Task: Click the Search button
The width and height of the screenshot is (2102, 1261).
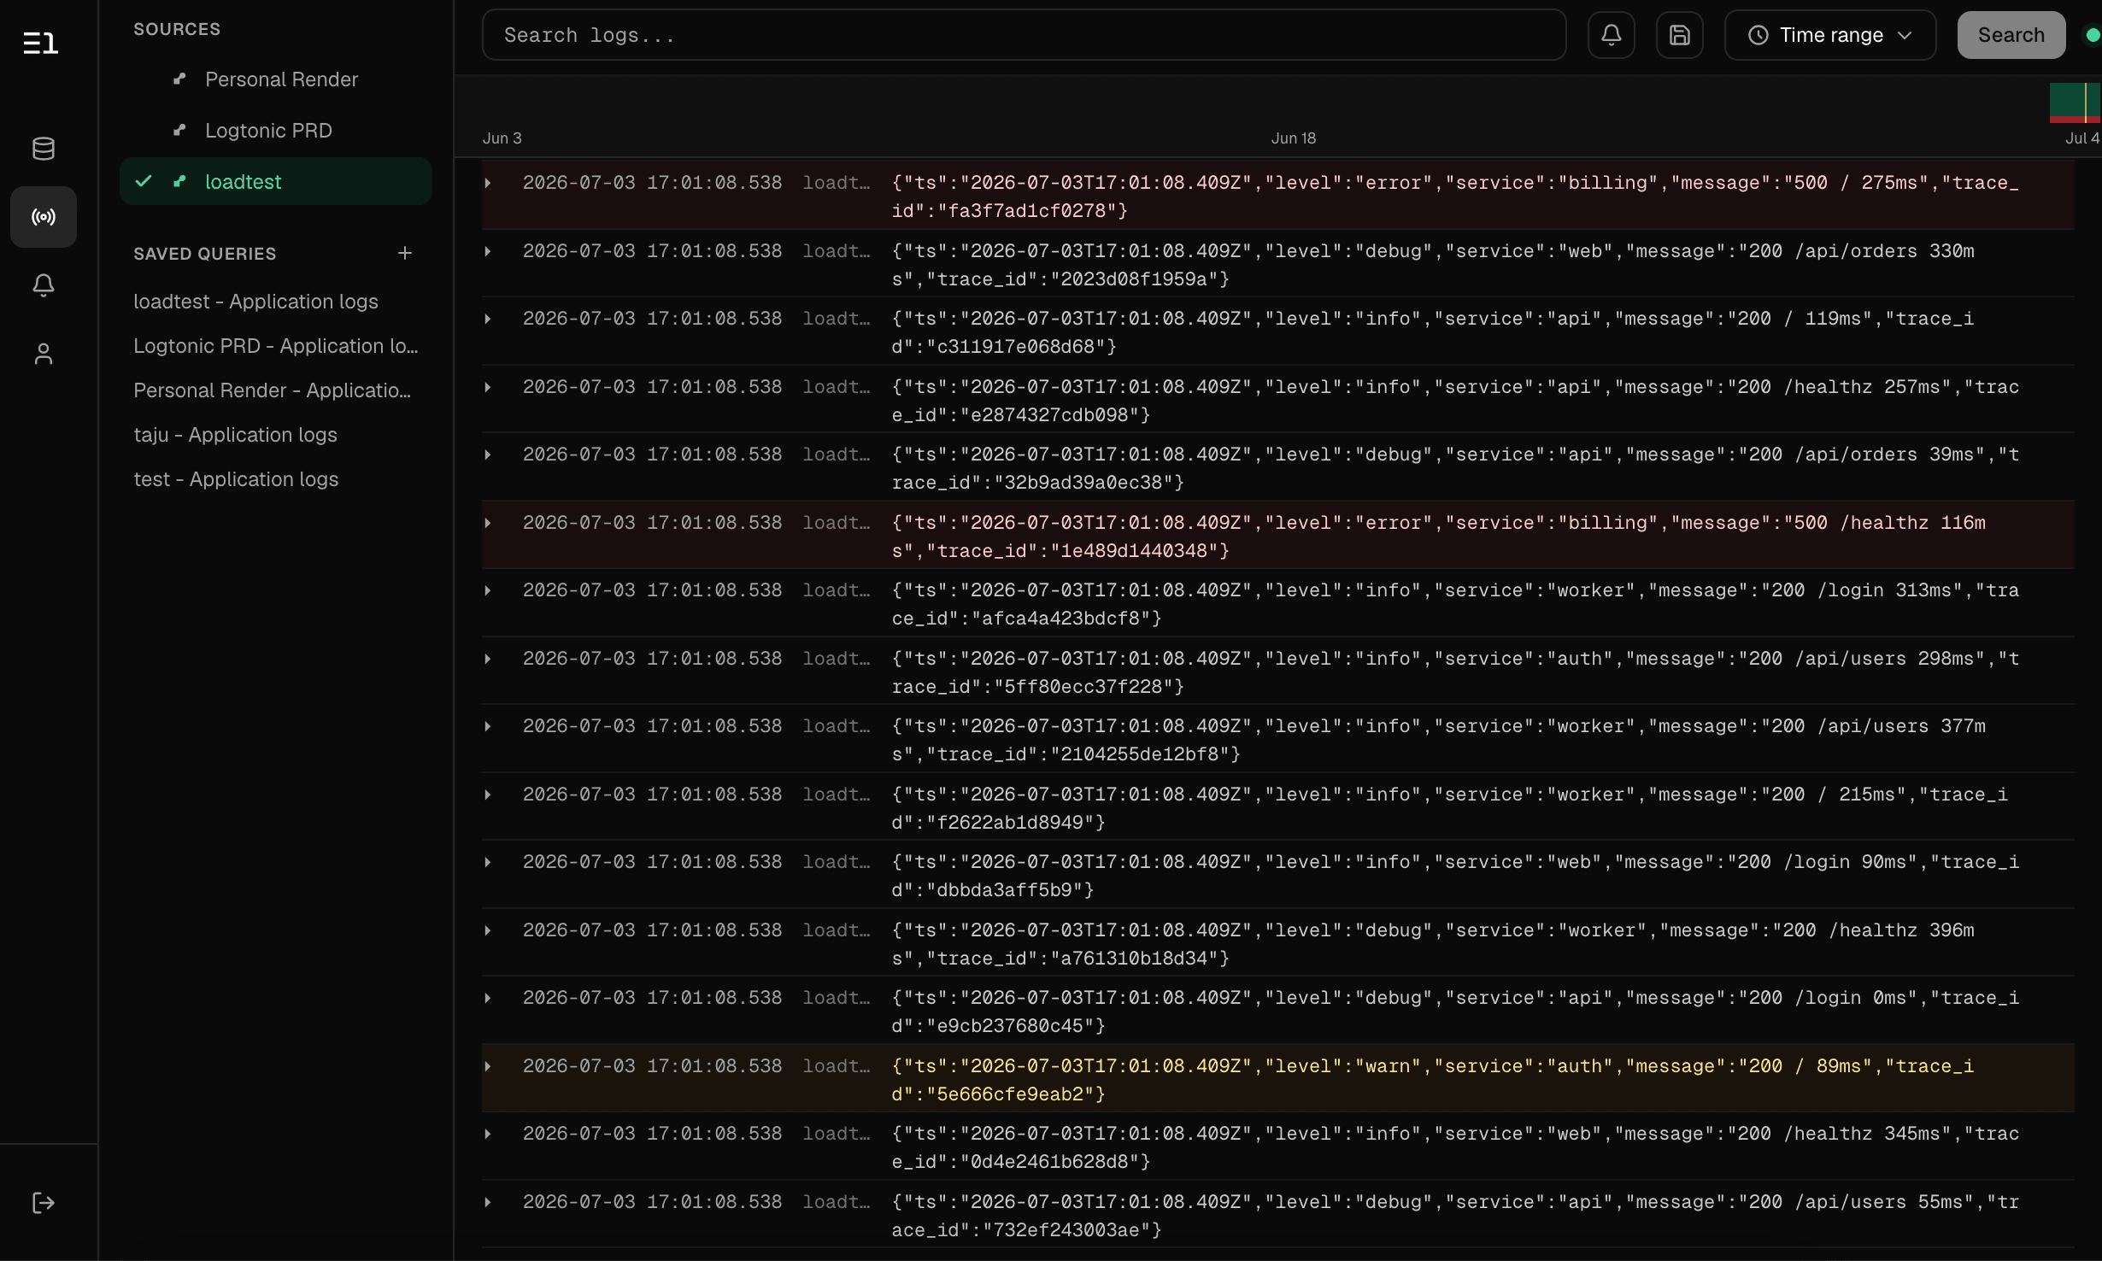Action: pos(2011,35)
